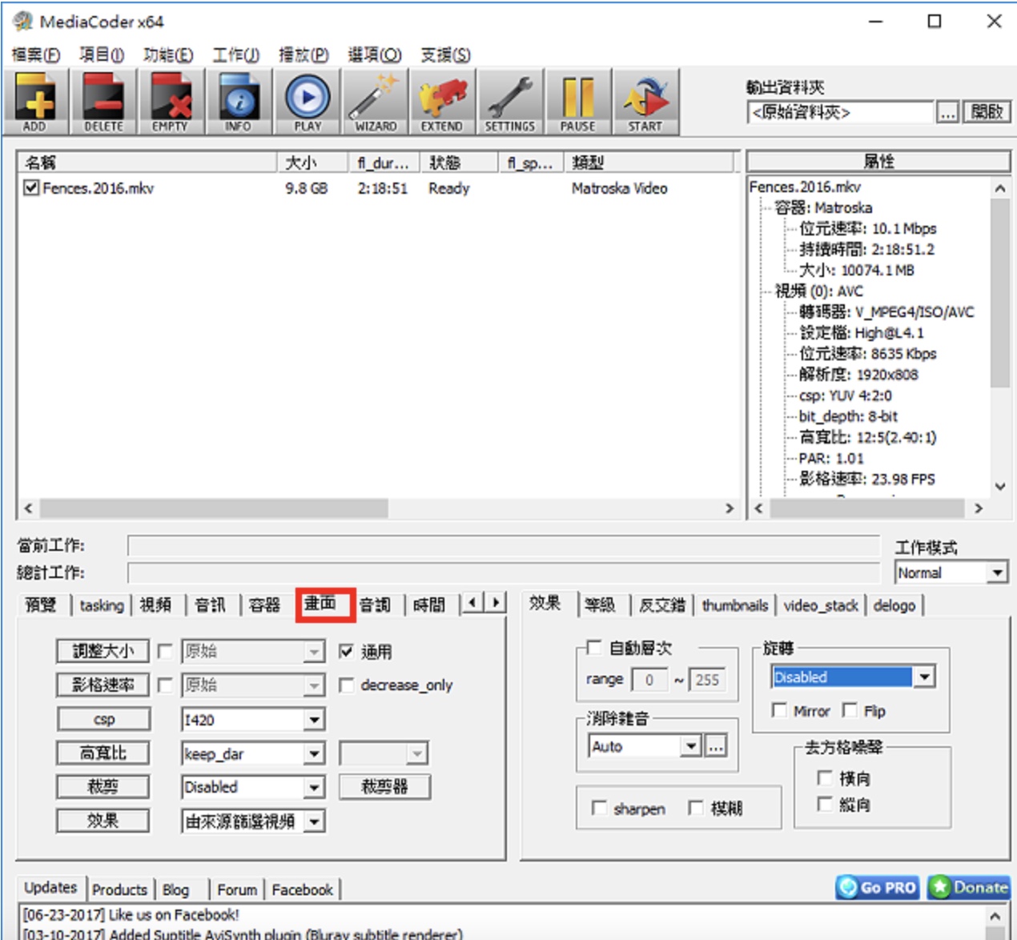Click the START transcoding icon
The image size is (1017, 940).
coord(645,102)
